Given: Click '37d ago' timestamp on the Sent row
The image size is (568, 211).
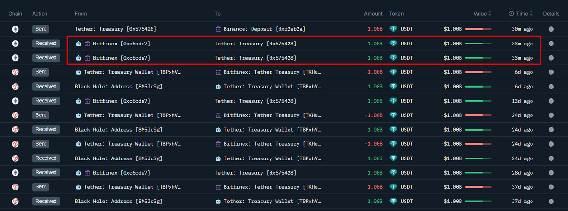Looking at the screenshot, I should click(x=522, y=187).
